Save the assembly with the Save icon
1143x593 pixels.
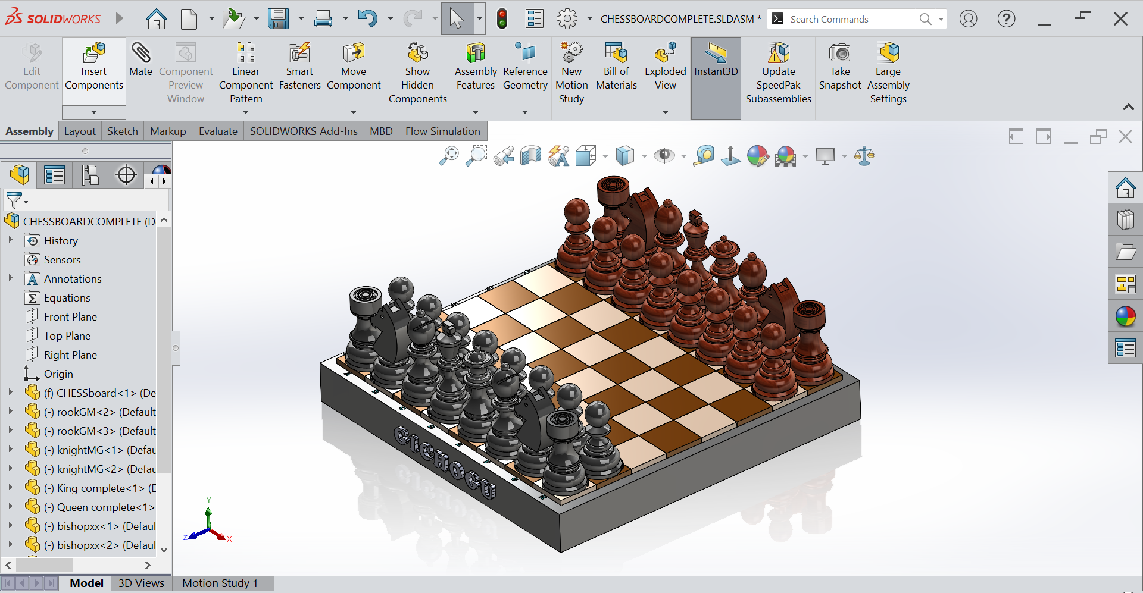(278, 19)
